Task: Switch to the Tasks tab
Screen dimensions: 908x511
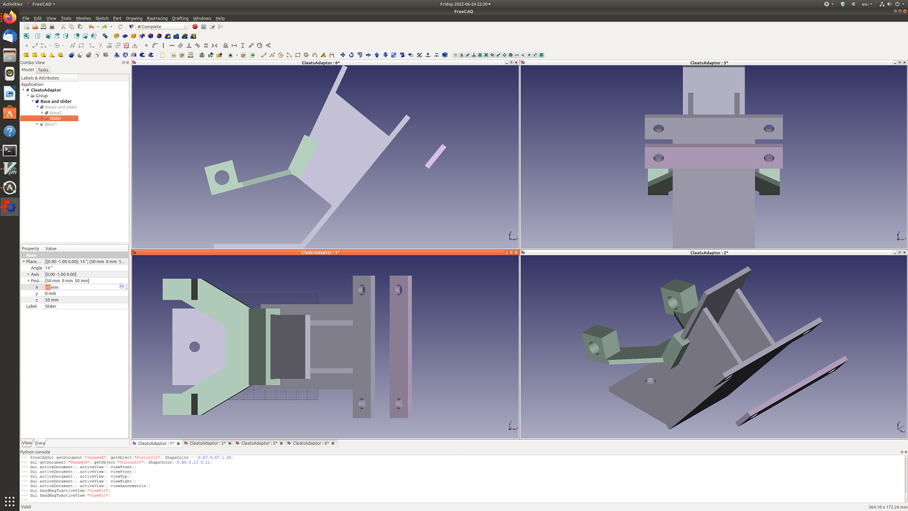Action: click(x=43, y=70)
